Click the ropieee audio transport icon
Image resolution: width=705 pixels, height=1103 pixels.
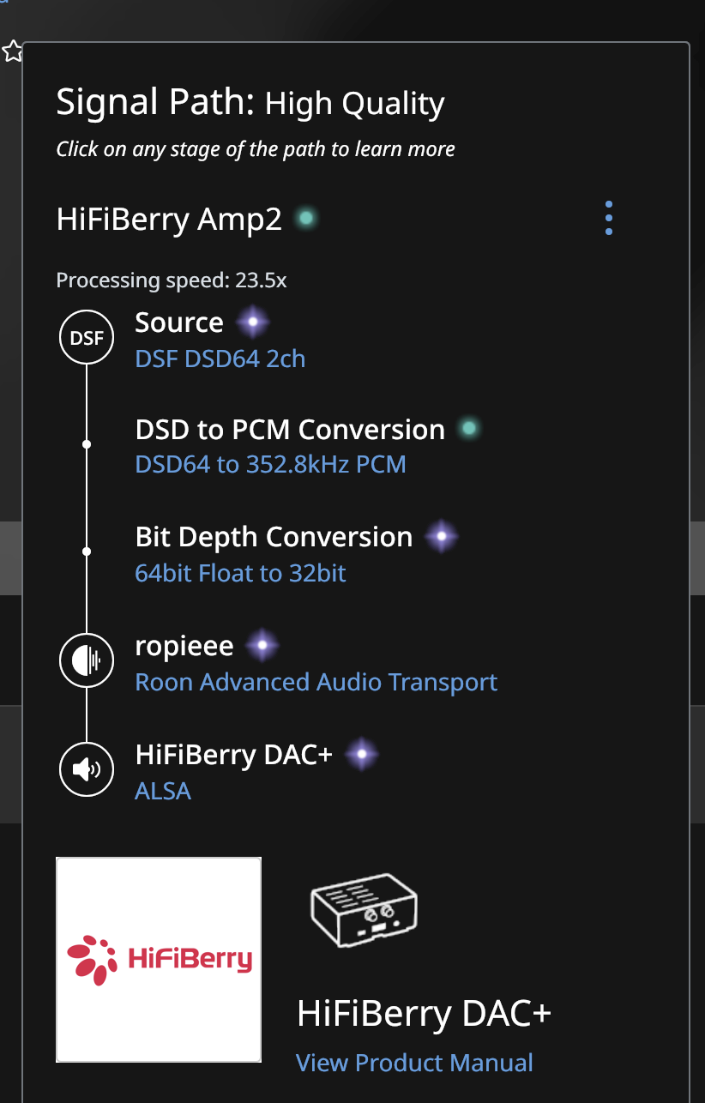(87, 660)
